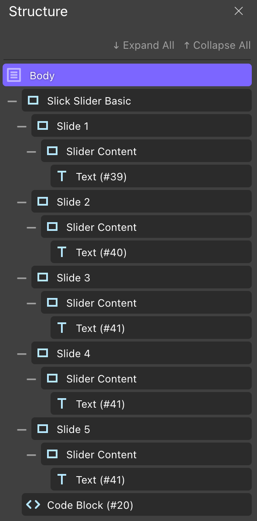Select Code Block (#20)
The height and width of the screenshot is (521, 257).
90,505
